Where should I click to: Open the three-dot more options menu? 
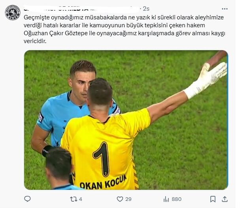[225, 9]
